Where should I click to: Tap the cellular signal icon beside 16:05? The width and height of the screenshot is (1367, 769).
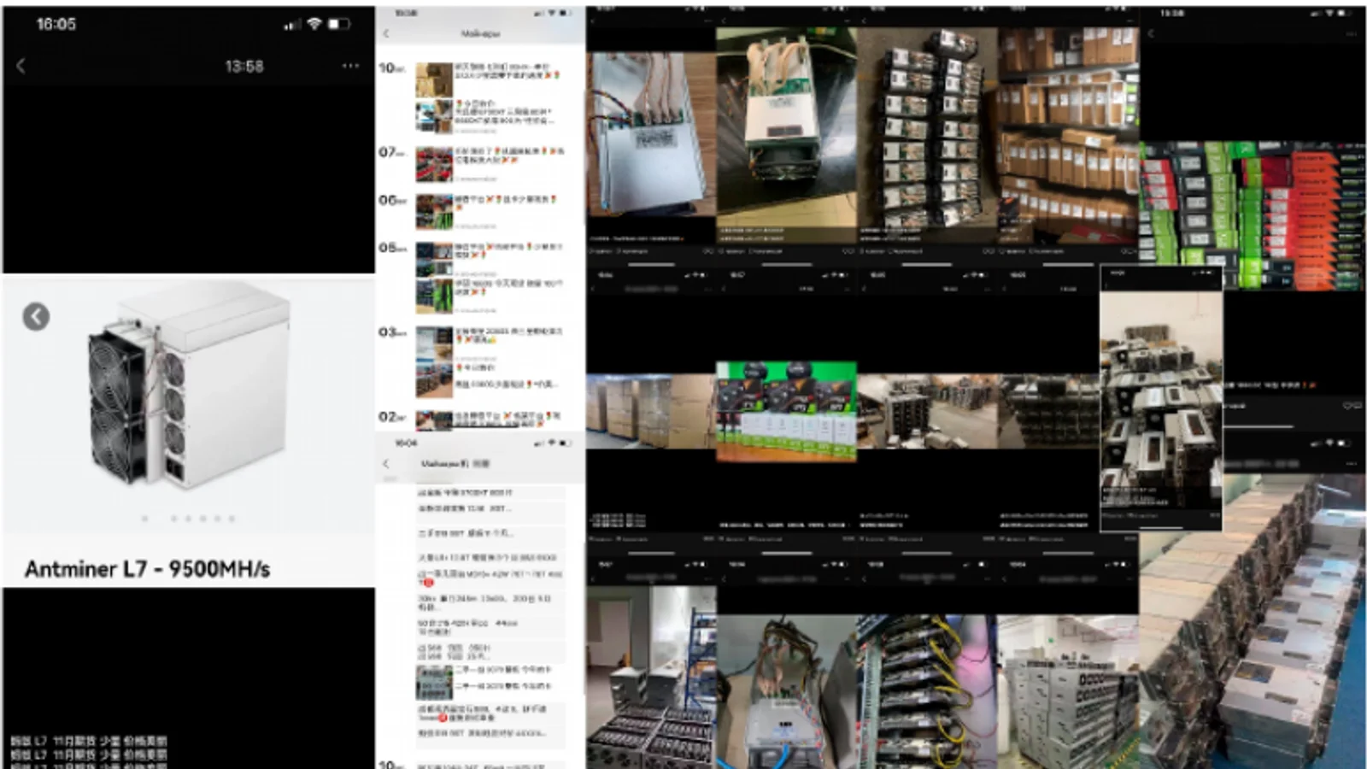293,25
